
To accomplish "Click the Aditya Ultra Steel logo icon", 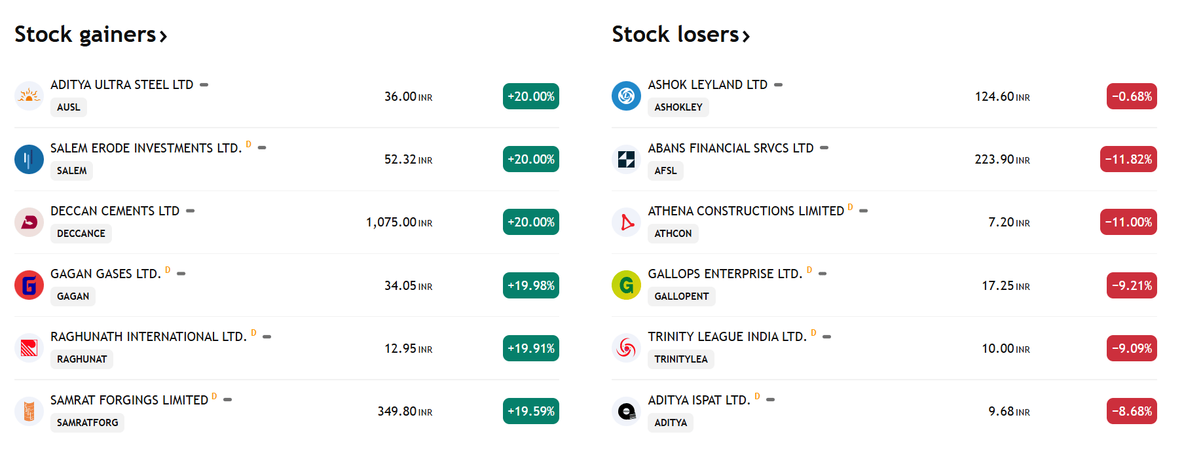I will pyautogui.click(x=29, y=96).
